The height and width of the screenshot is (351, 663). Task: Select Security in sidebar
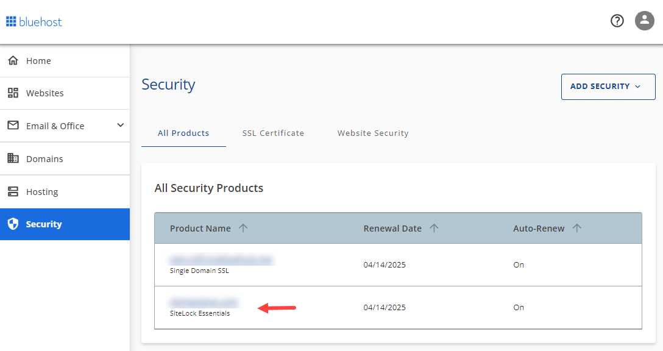(x=65, y=224)
